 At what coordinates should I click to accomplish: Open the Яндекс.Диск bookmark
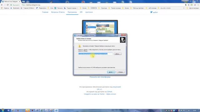pos(41,8)
